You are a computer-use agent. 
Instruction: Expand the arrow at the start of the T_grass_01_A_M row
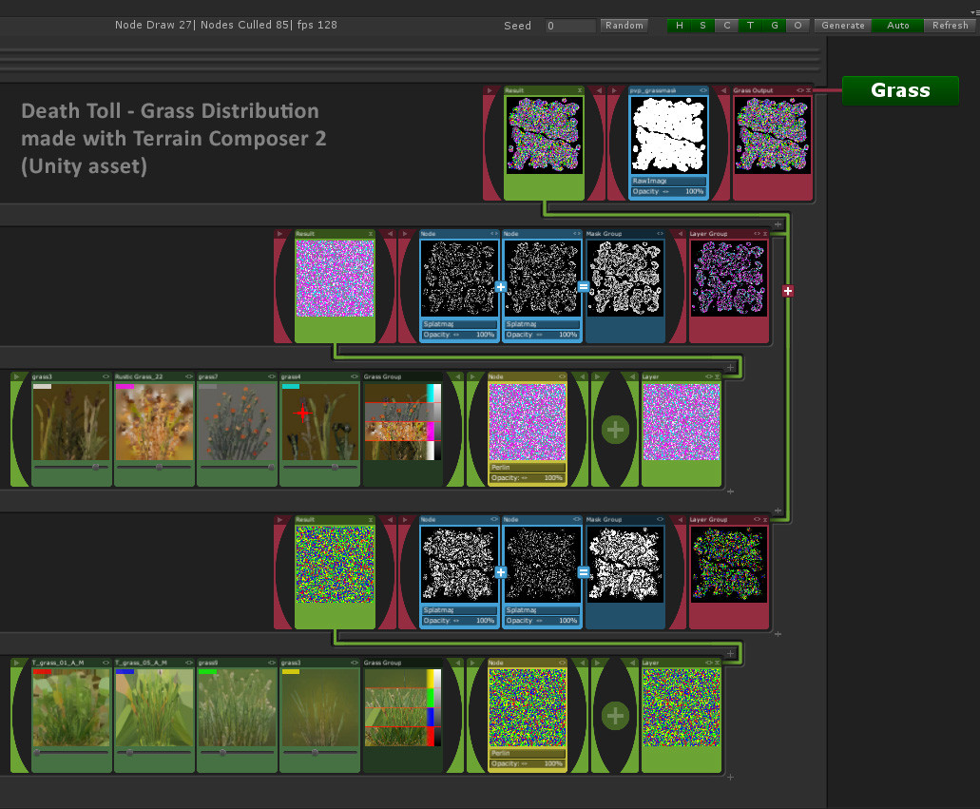point(17,663)
